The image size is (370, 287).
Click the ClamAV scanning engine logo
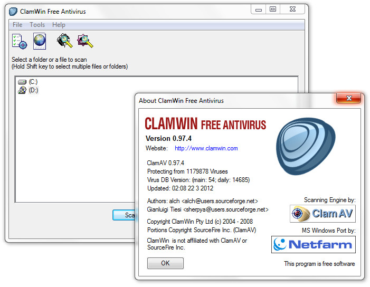click(322, 214)
